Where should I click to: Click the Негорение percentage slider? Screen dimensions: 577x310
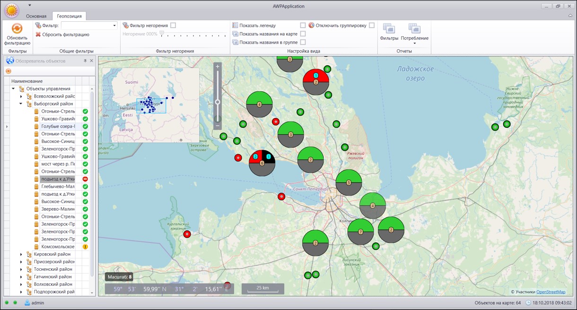(x=193, y=34)
